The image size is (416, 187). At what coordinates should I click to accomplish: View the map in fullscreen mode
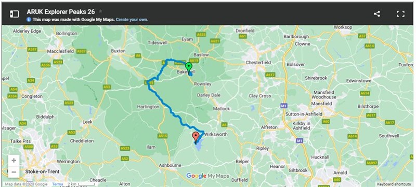tap(400, 14)
